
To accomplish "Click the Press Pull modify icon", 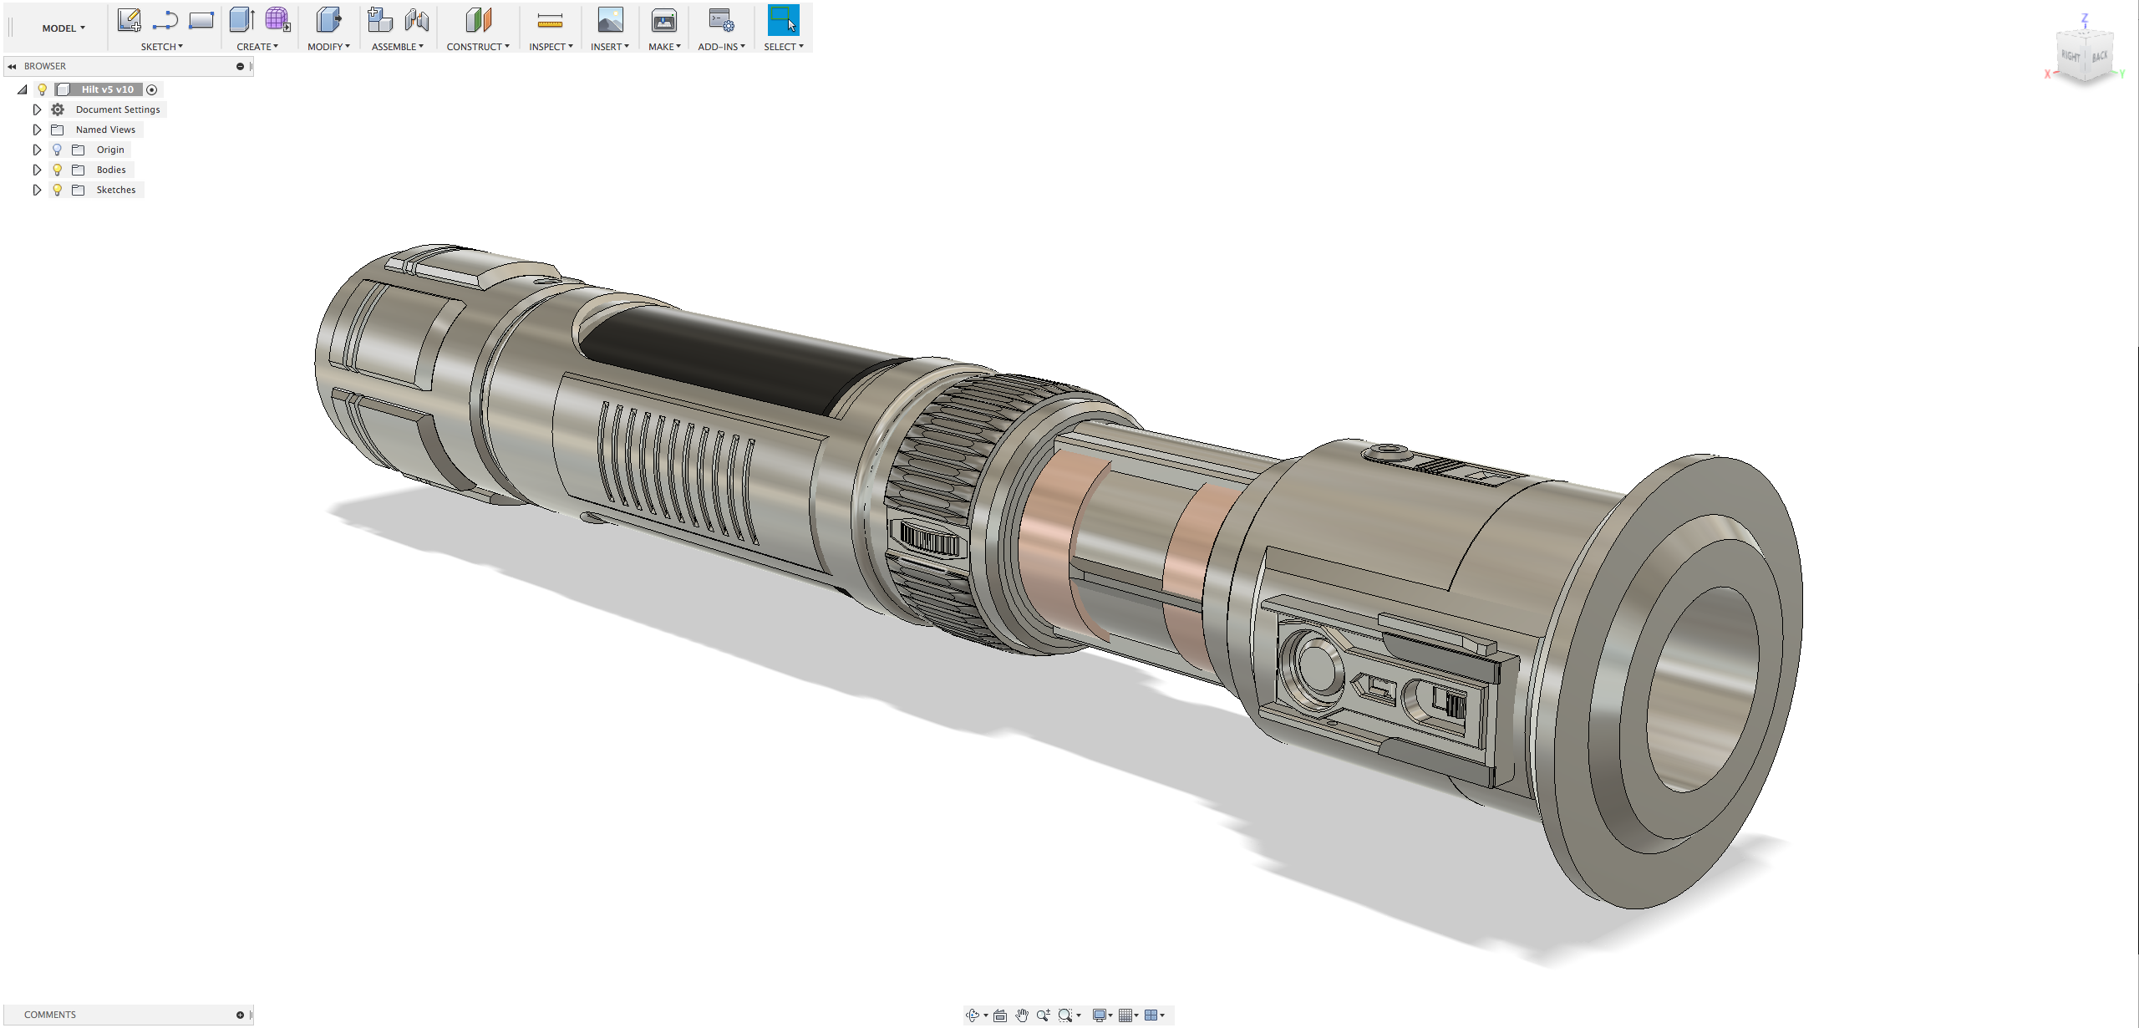I will coord(329,20).
